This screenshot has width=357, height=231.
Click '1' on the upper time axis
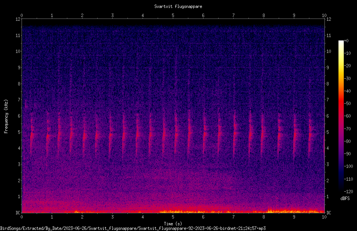point(52,16)
